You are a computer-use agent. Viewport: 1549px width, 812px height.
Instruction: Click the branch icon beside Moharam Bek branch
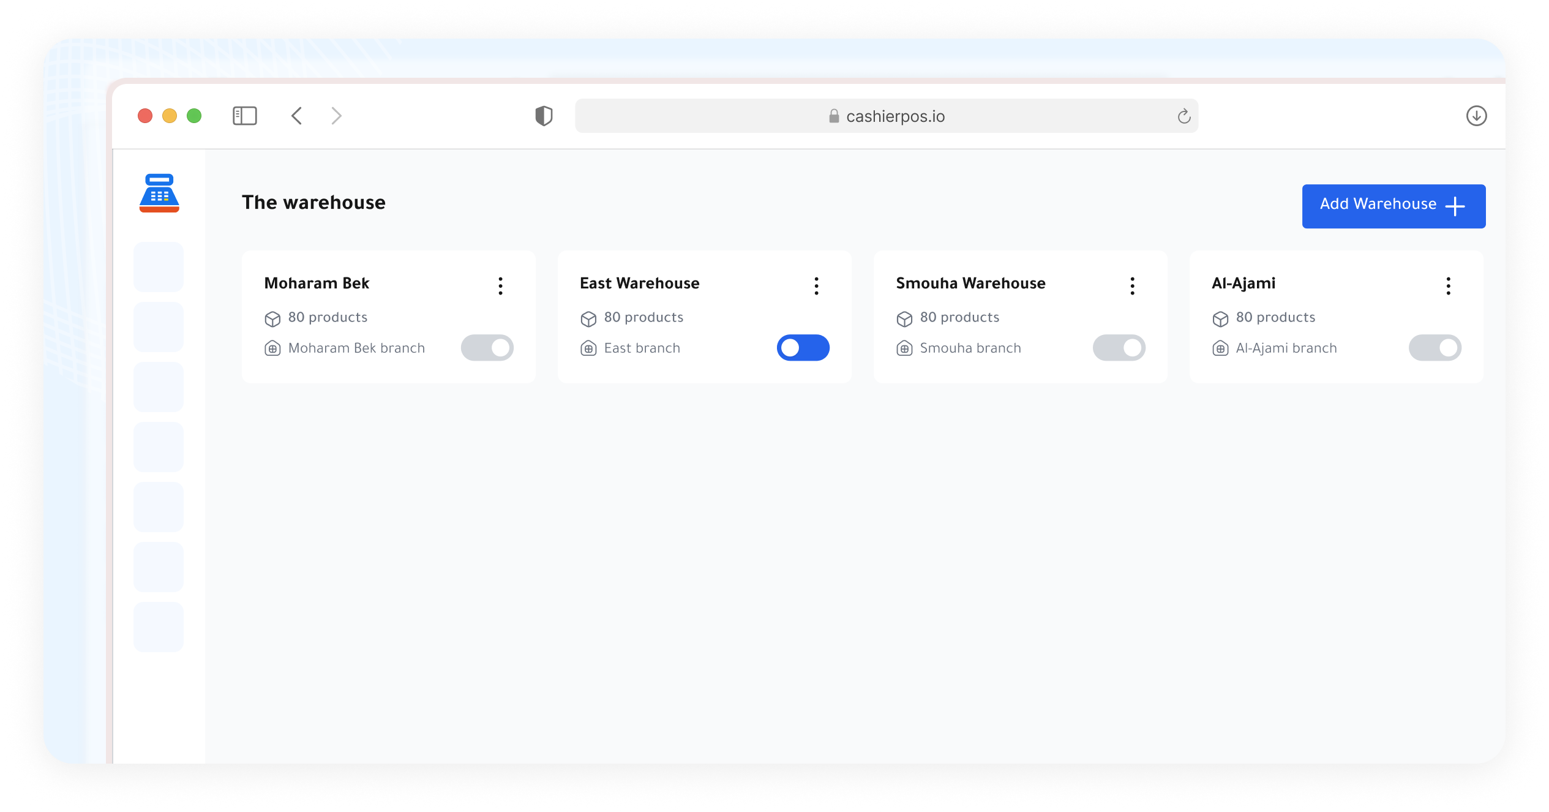tap(272, 348)
